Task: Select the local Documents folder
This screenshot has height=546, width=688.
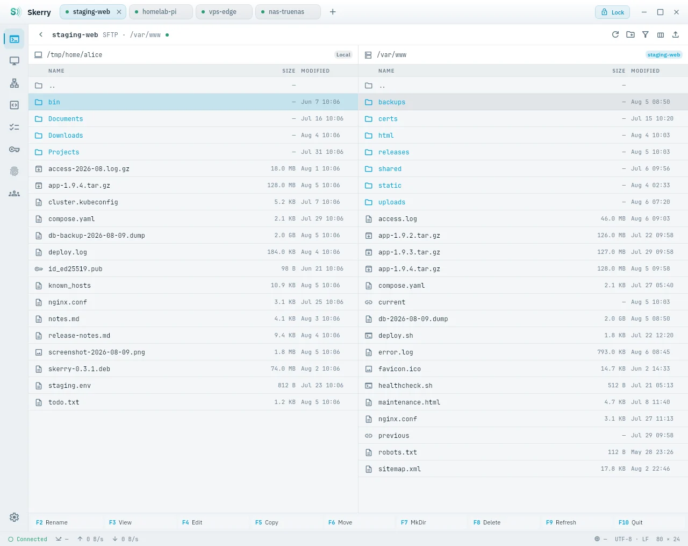Action: (193, 119)
